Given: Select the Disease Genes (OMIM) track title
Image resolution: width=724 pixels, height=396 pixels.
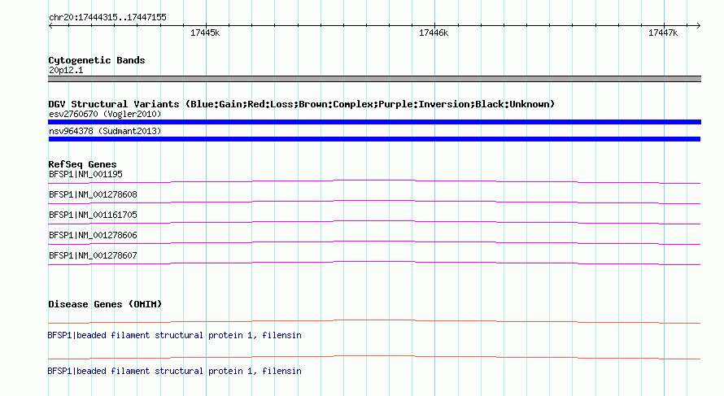Looking at the screenshot, I should pyautogui.click(x=105, y=304).
